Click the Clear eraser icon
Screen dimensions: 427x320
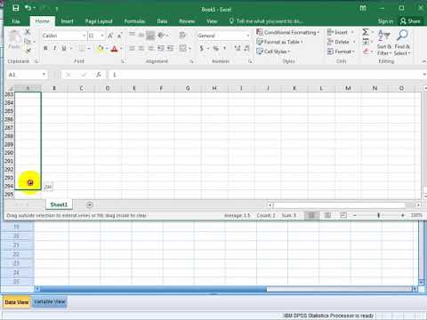tap(366, 52)
